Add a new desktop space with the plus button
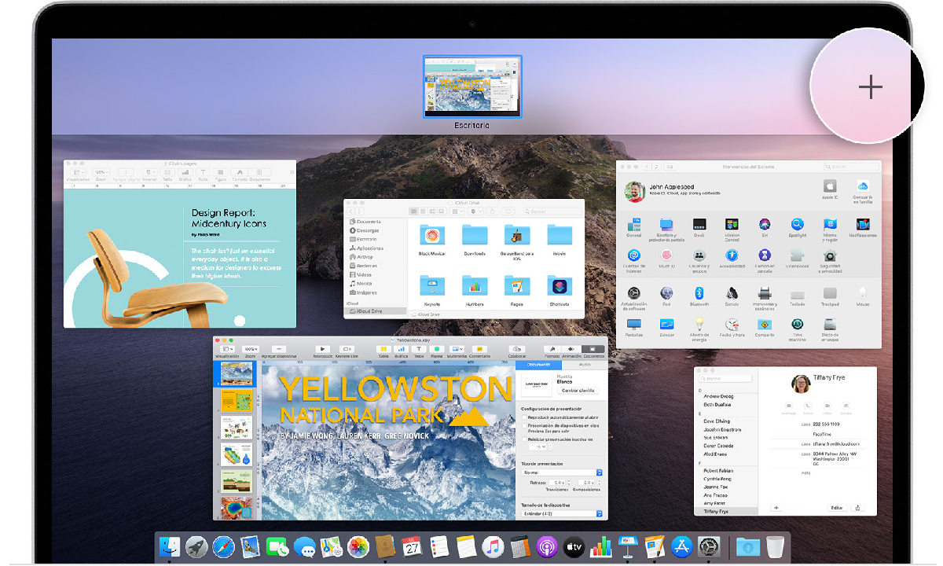The image size is (943, 566). click(x=870, y=86)
